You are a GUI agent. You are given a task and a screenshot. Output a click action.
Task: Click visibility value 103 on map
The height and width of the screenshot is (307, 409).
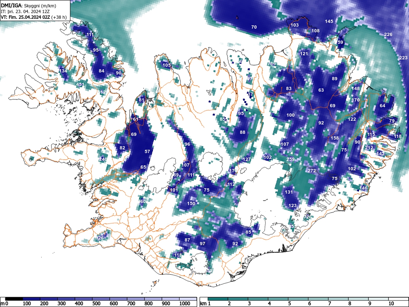(x=294, y=25)
